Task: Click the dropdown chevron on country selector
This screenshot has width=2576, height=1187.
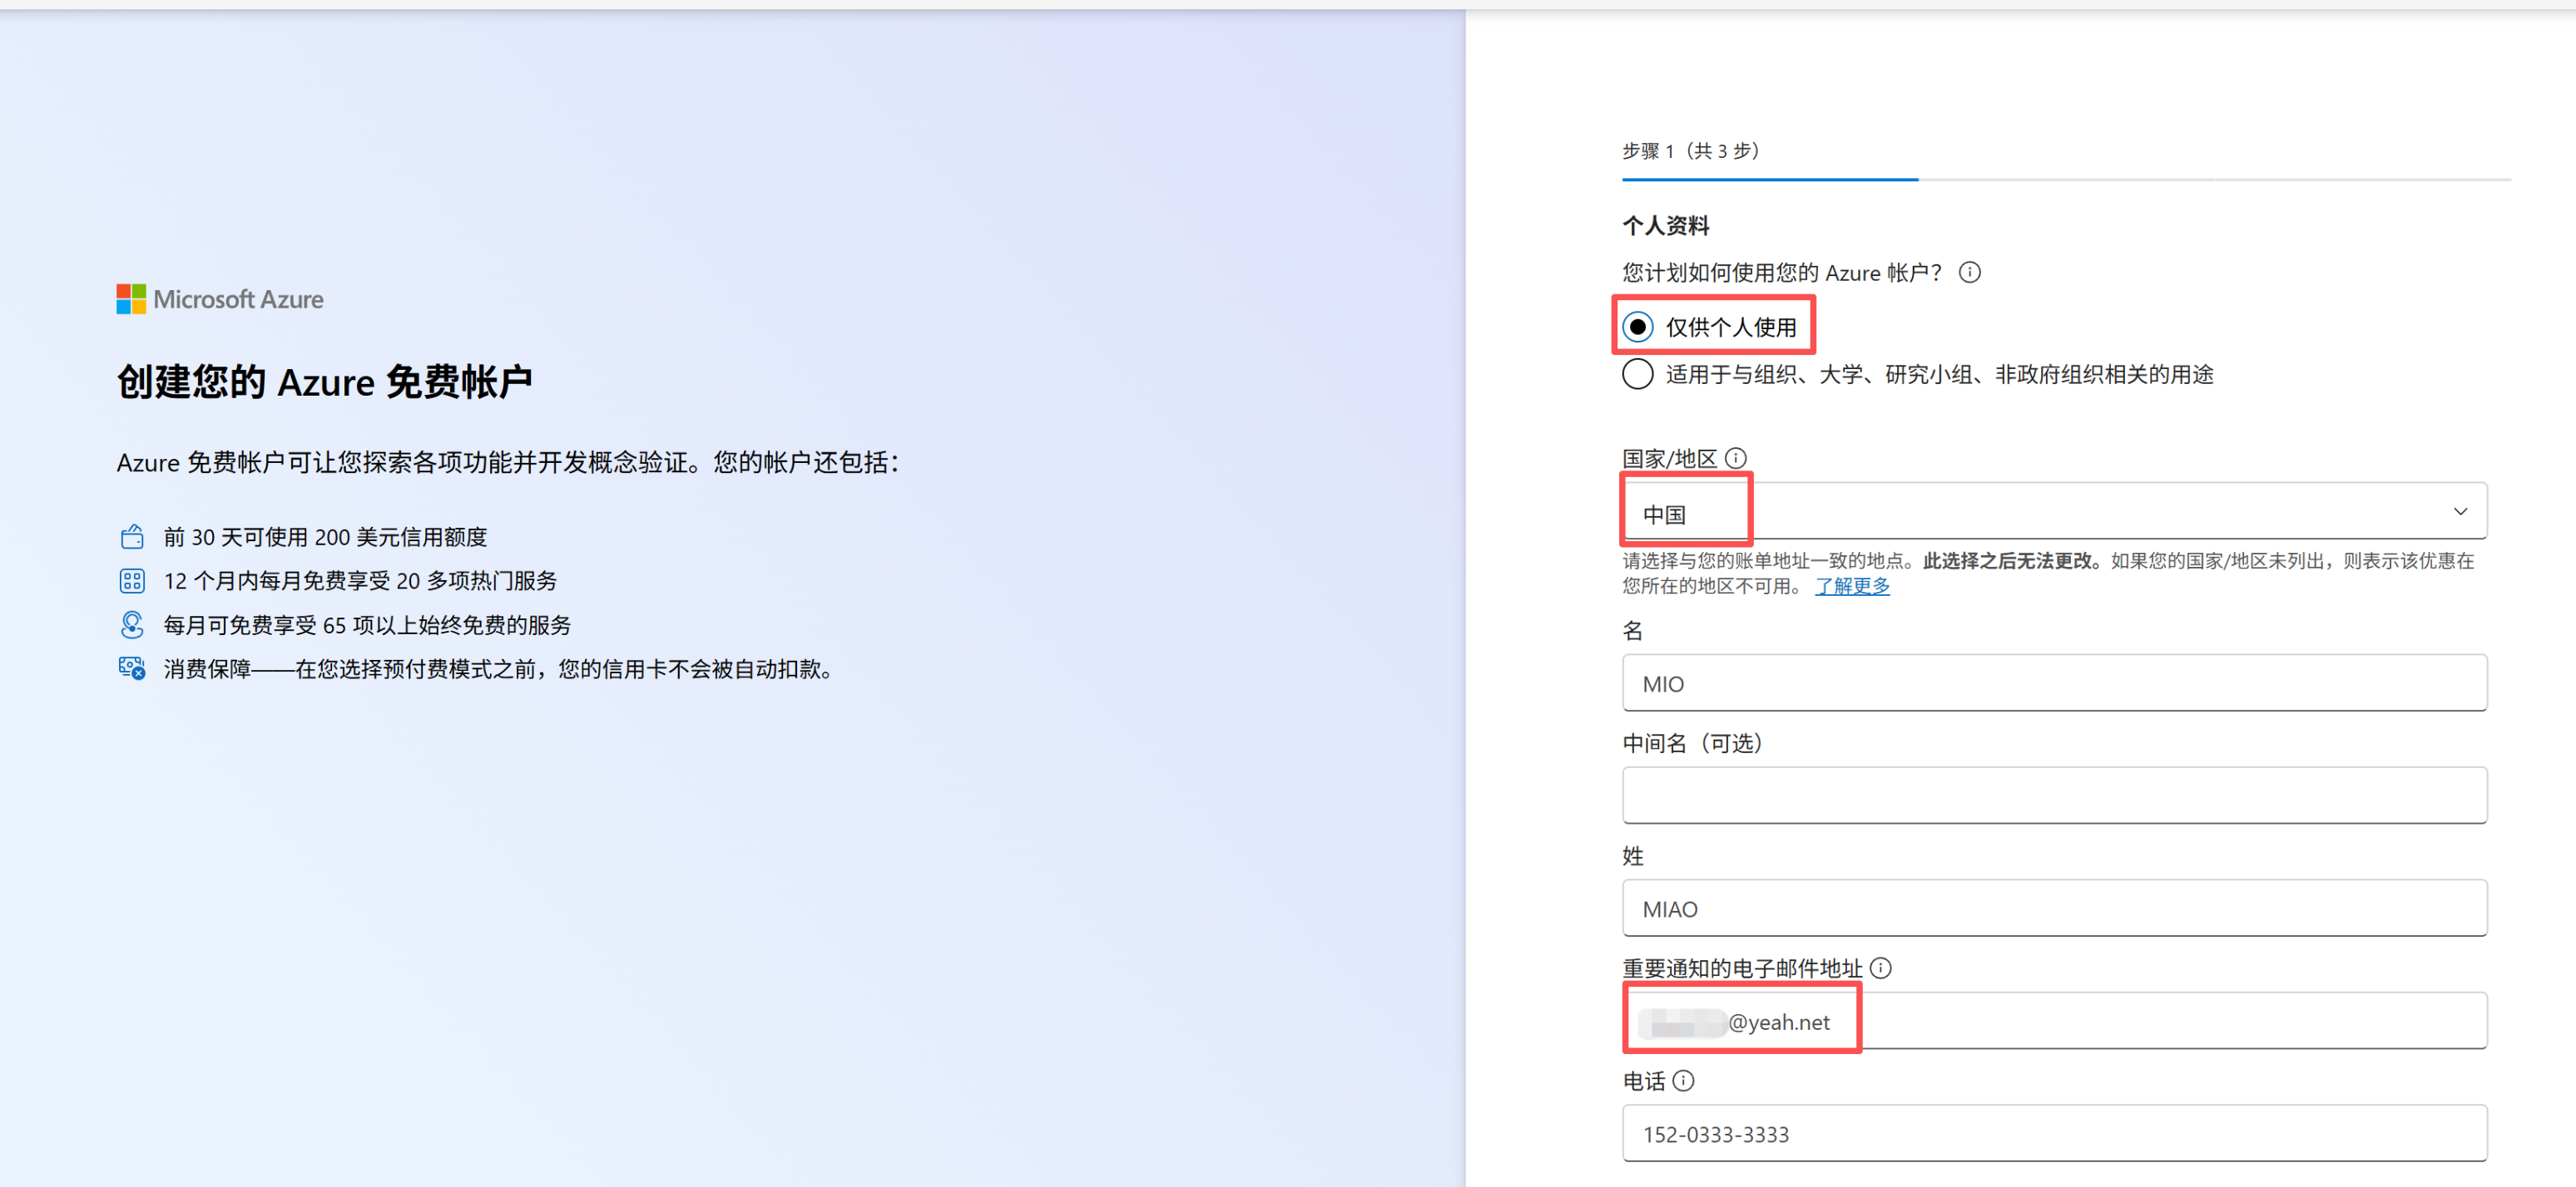Action: coord(2461,510)
